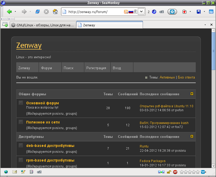Open Mail via the envelope status bar icon

[15, 172]
